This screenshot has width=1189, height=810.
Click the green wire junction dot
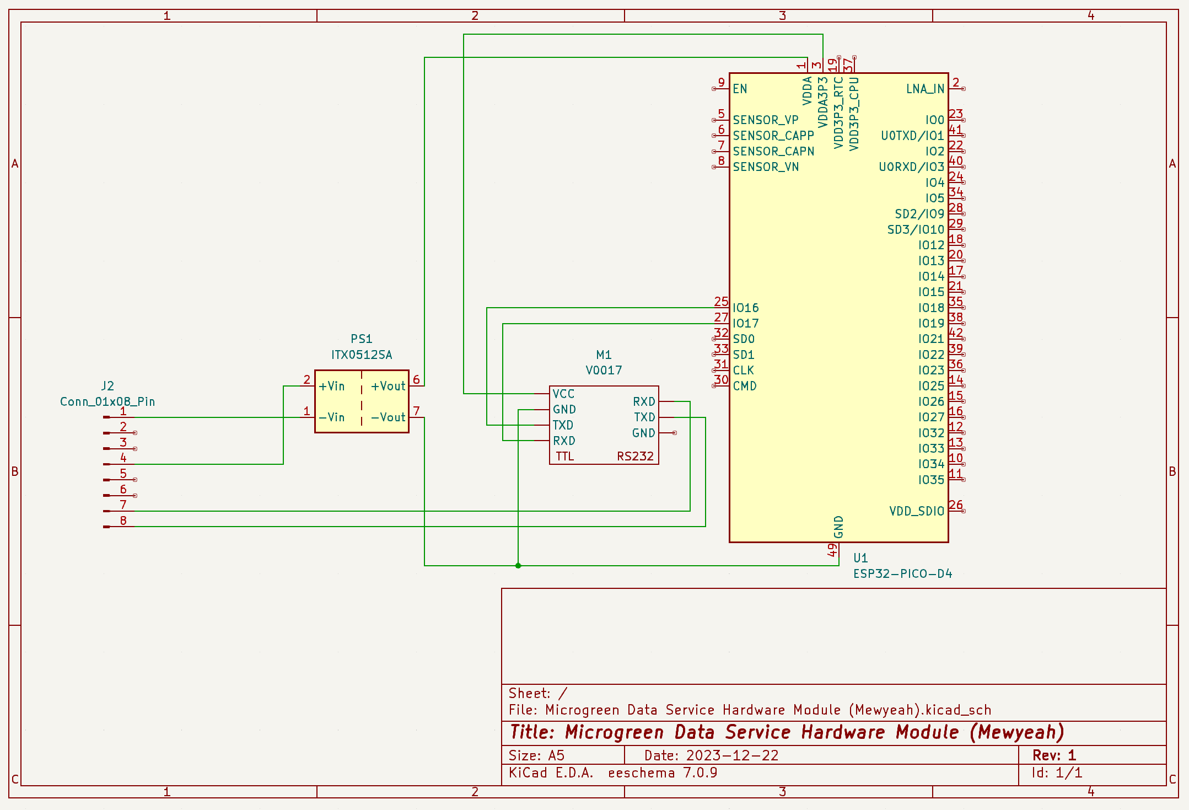pos(518,566)
